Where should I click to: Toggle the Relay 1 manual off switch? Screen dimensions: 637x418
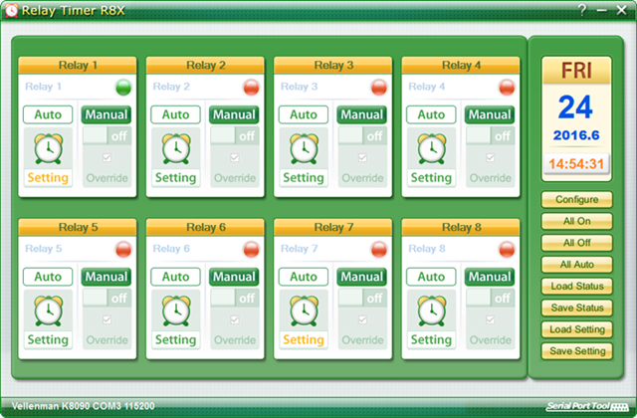point(107,135)
